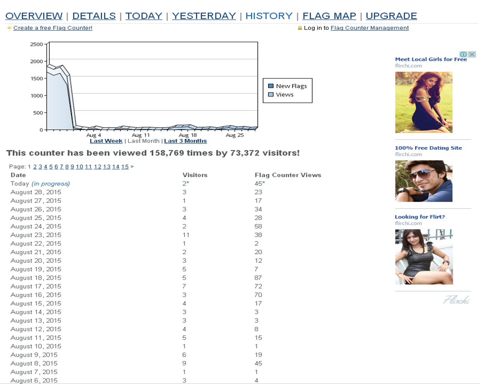Go to history page 3
Image resolution: width=480 pixels, height=384 pixels.
point(40,167)
